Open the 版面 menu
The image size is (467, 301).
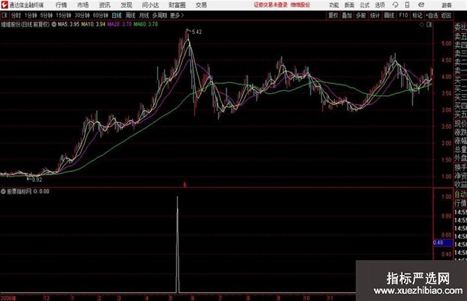tap(349, 5)
